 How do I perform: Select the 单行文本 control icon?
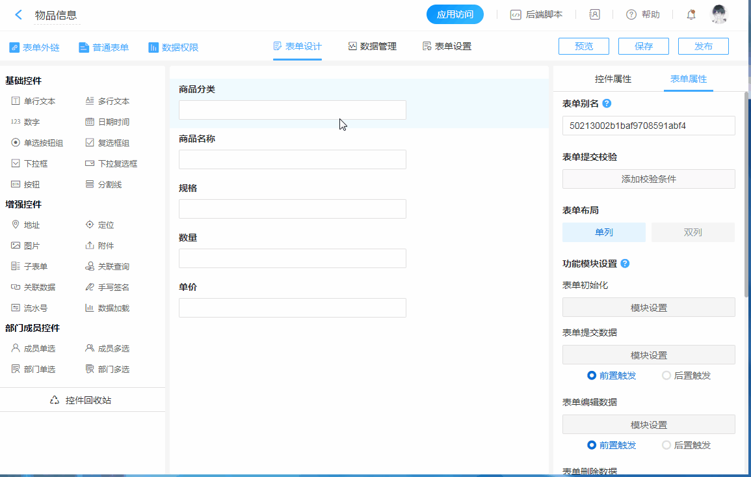click(16, 102)
